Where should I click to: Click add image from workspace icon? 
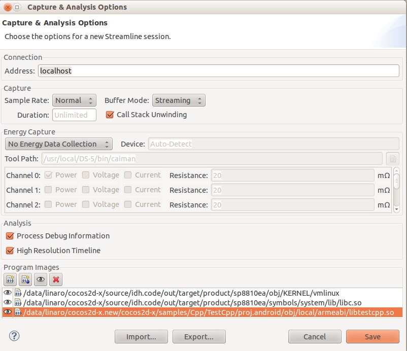coord(25,279)
